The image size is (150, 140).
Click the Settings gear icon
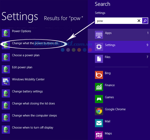(x=99, y=47)
